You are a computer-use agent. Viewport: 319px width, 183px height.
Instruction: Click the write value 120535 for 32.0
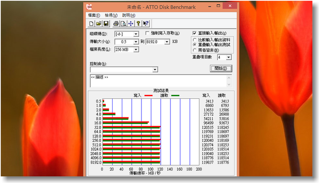coord(208,127)
